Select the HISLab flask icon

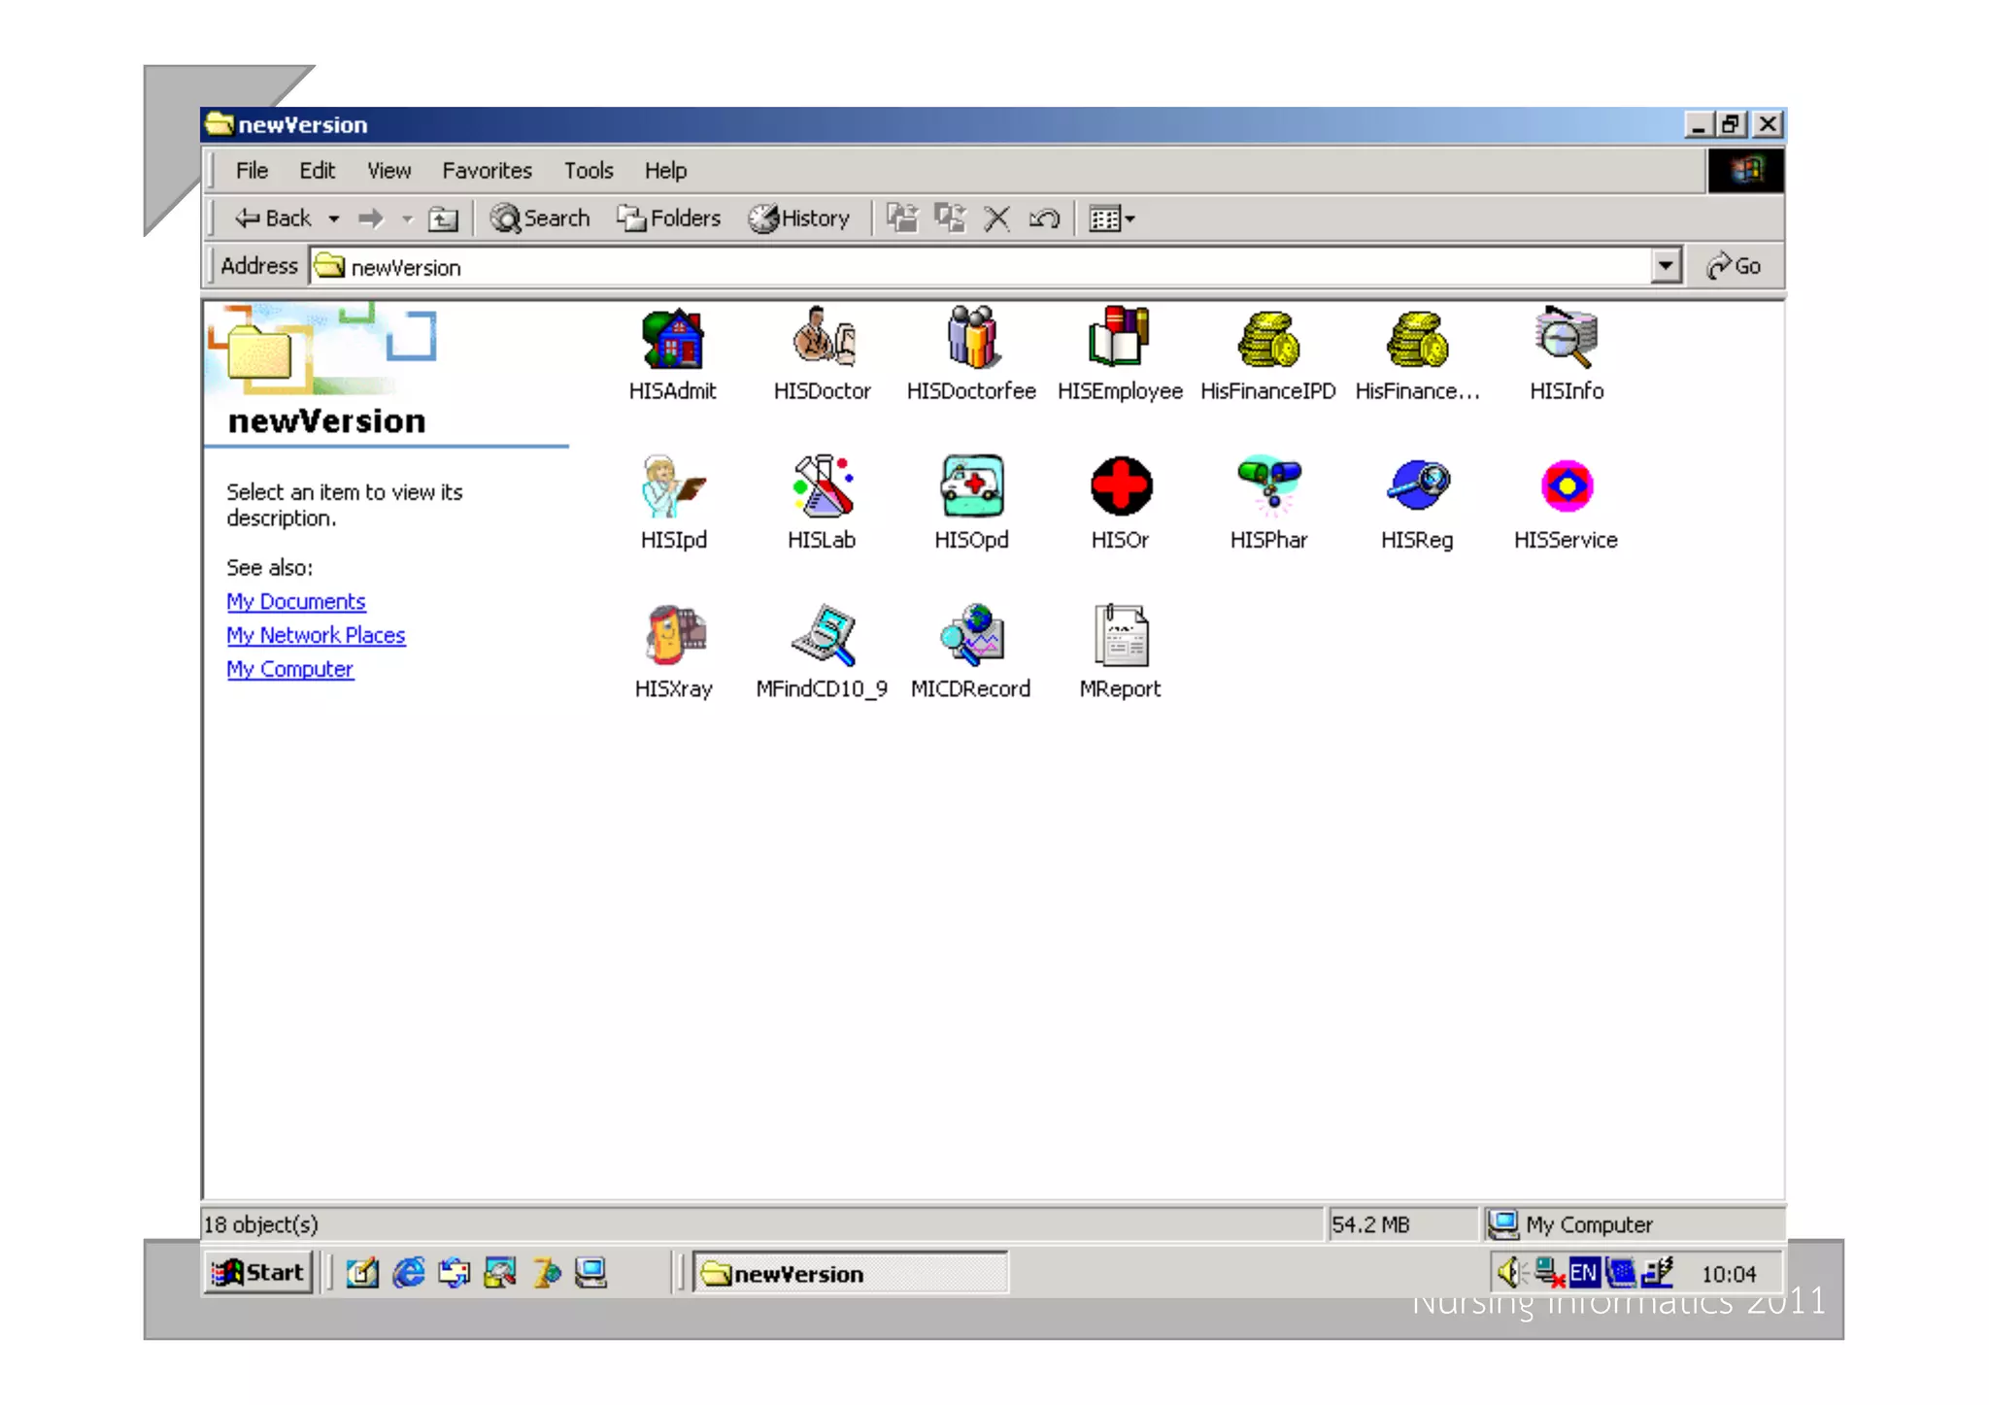pos(822,485)
